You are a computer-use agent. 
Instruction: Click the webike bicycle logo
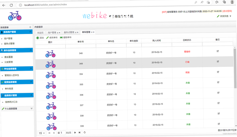[x=15, y=16]
